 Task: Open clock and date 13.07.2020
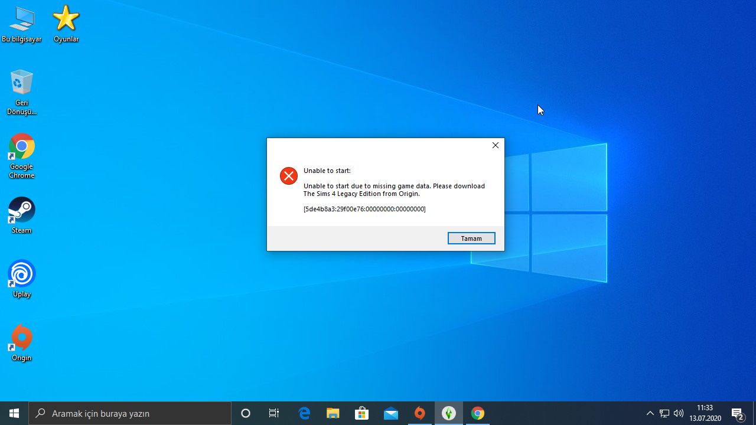[x=705, y=413]
